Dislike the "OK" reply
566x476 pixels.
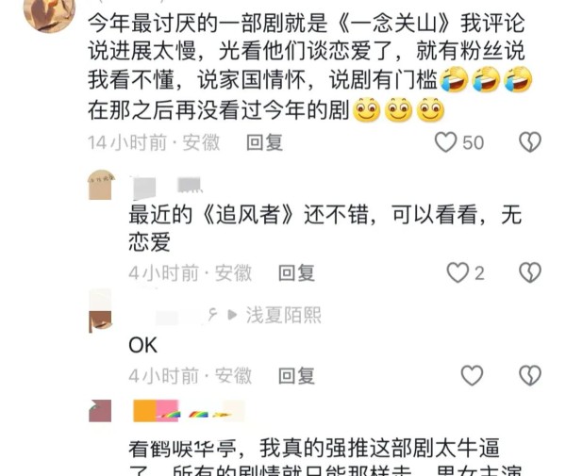tap(530, 375)
